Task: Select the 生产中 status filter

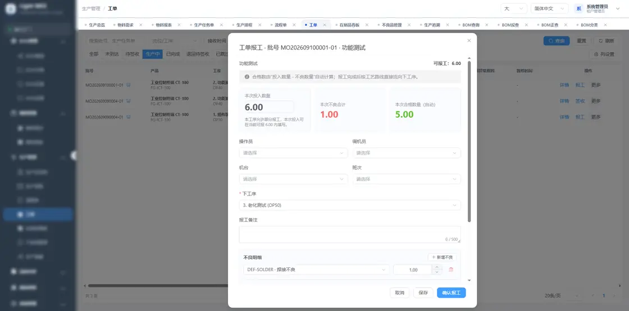Action: tap(152, 54)
